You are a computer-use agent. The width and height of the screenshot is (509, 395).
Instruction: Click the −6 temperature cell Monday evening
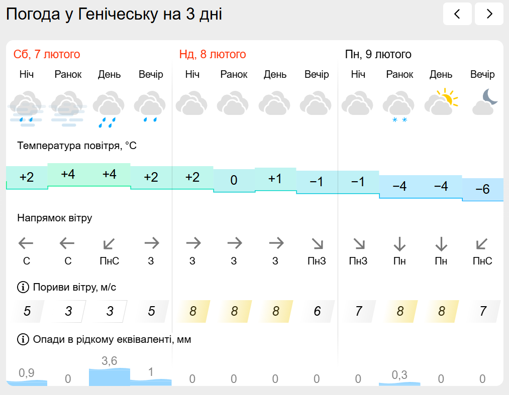482,190
